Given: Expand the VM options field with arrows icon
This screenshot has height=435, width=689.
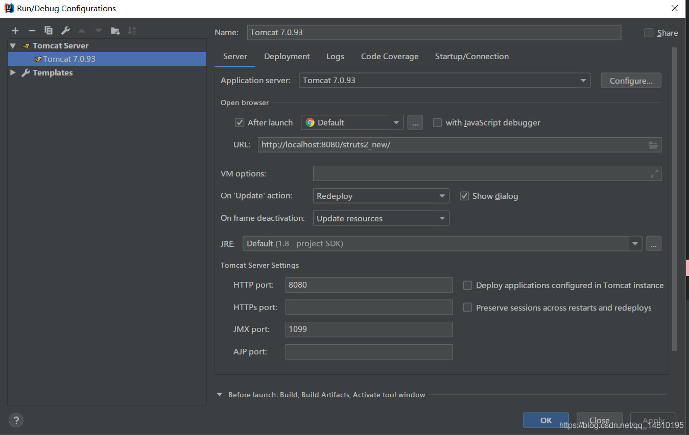Looking at the screenshot, I should (654, 174).
